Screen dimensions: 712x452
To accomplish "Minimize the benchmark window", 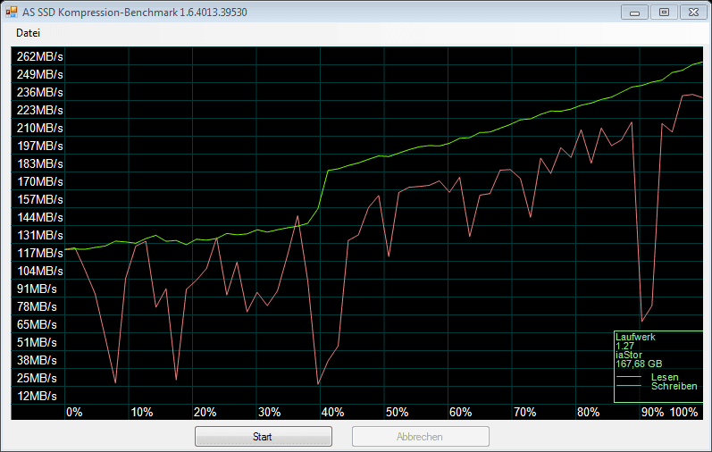I will pyautogui.click(x=634, y=13).
